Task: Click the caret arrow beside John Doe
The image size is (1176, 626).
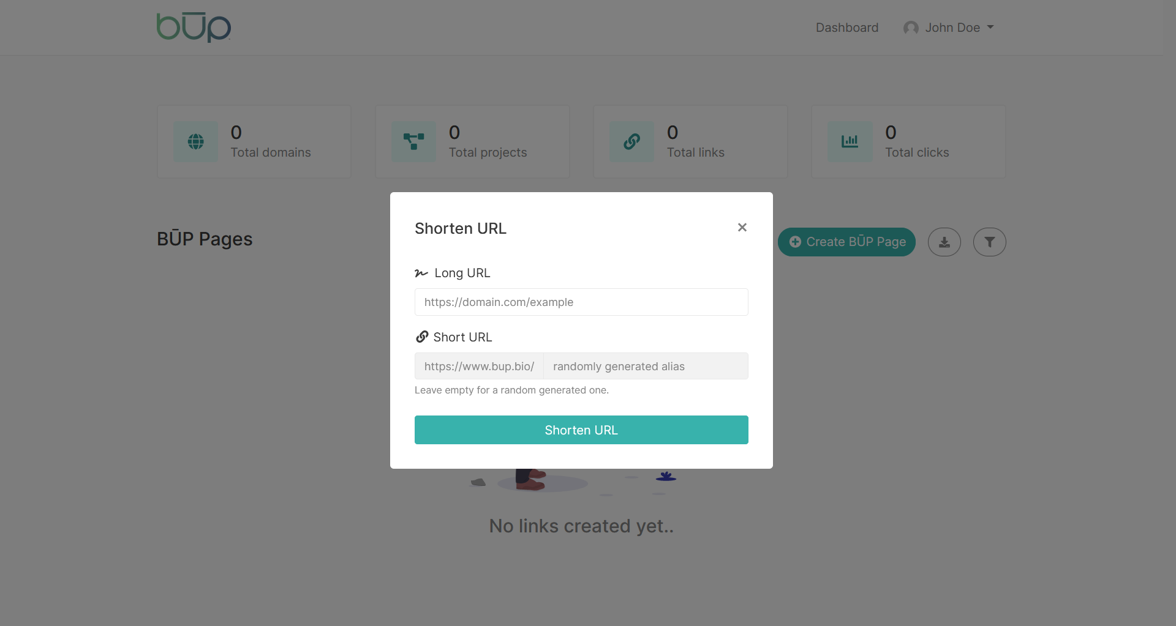Action: [x=990, y=28]
